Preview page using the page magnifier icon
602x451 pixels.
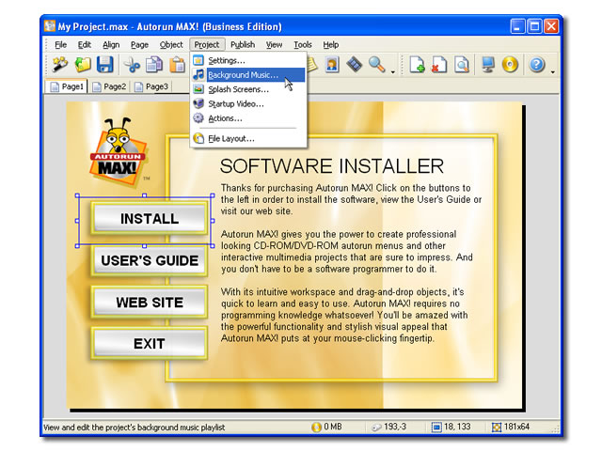click(462, 65)
